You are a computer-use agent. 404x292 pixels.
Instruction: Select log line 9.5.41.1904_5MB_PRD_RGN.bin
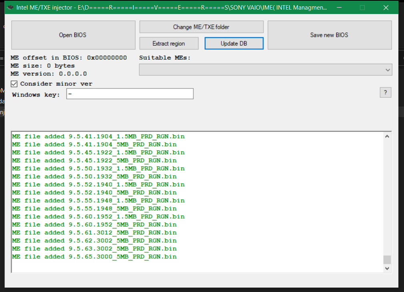94,144
